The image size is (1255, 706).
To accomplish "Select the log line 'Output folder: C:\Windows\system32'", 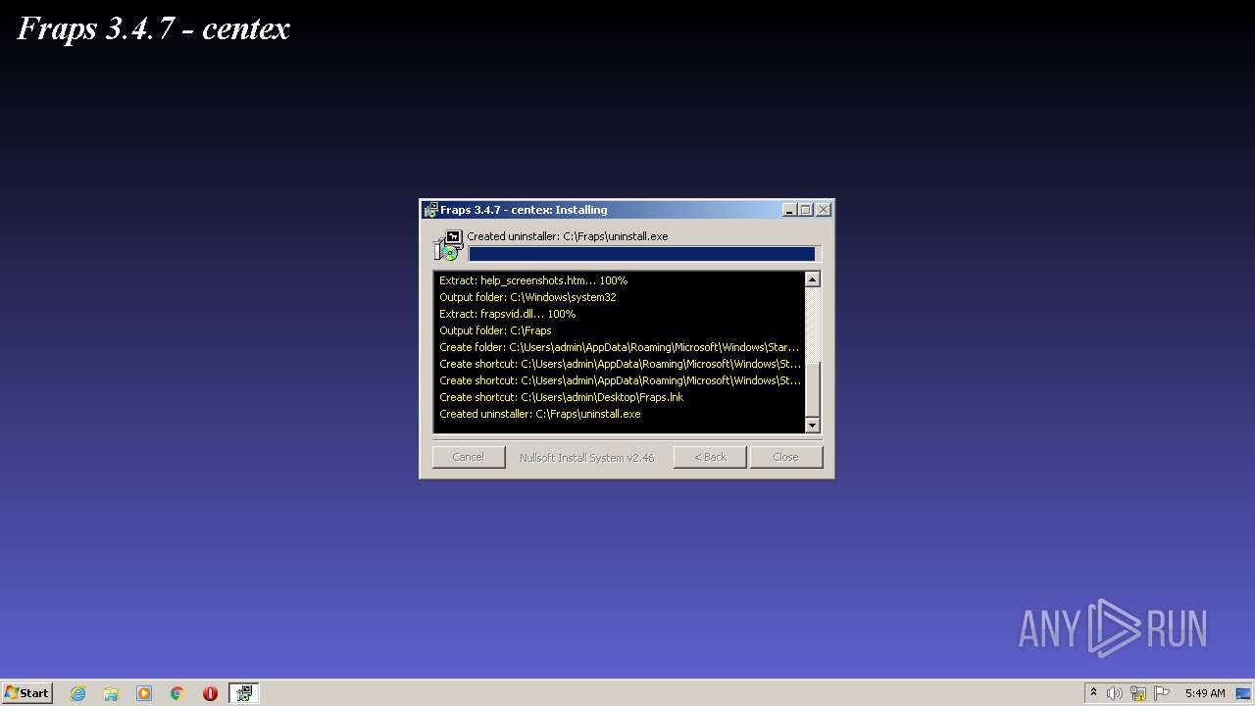I will (527, 297).
